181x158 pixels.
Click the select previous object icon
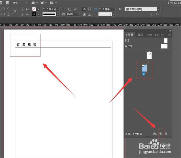[x=27, y=9]
